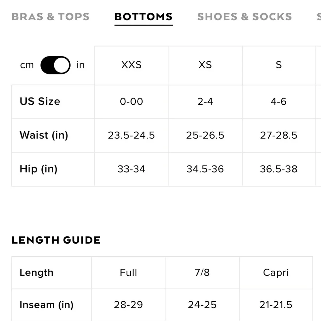Pick the 7/8 length column
Viewport: 321px width, 321px height.
pos(202,273)
